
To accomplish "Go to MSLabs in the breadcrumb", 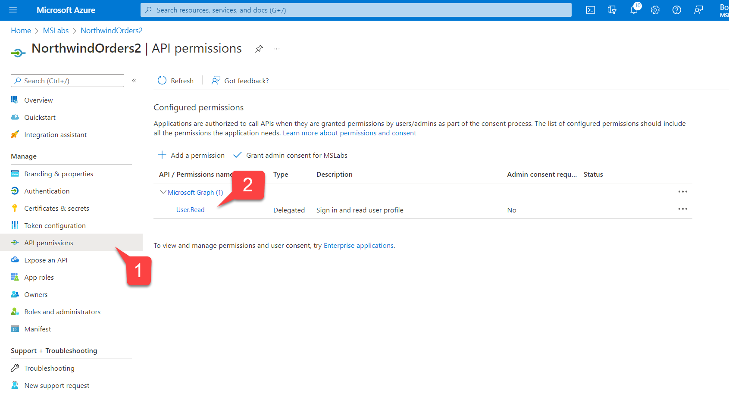I will (56, 31).
